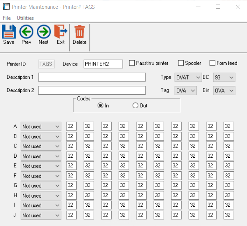Click the Delete trash can icon
Screen dimensions: 247x226
tap(79, 32)
